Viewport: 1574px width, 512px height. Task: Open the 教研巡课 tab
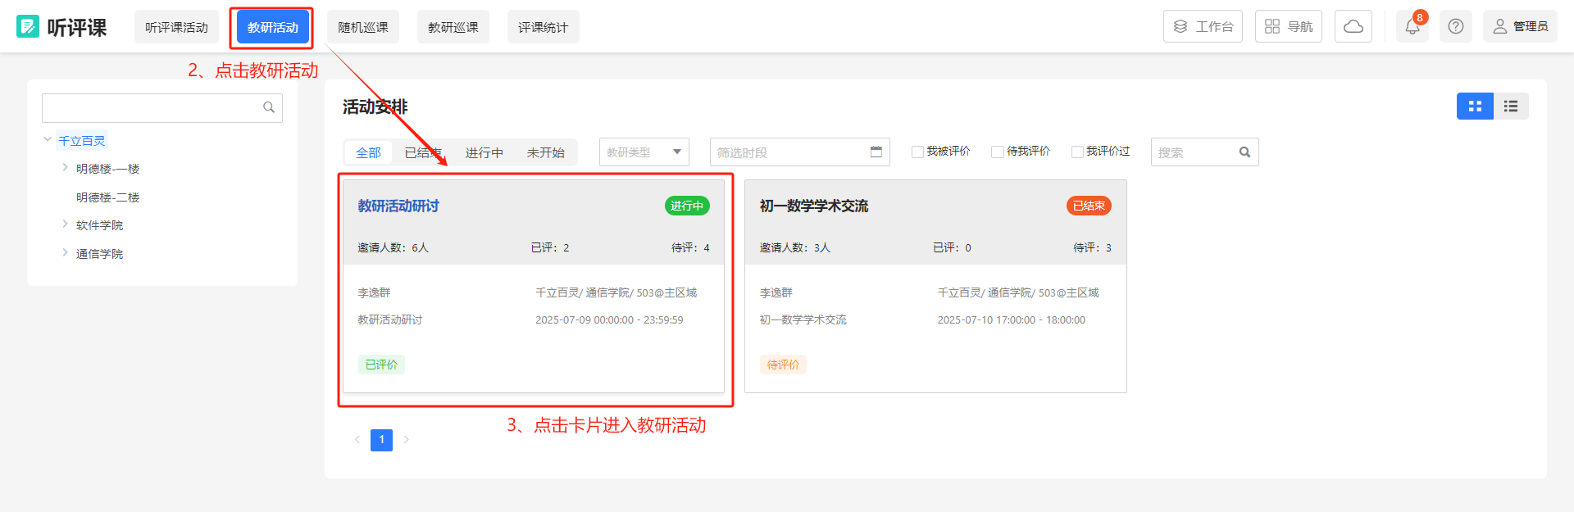pyautogui.click(x=453, y=27)
